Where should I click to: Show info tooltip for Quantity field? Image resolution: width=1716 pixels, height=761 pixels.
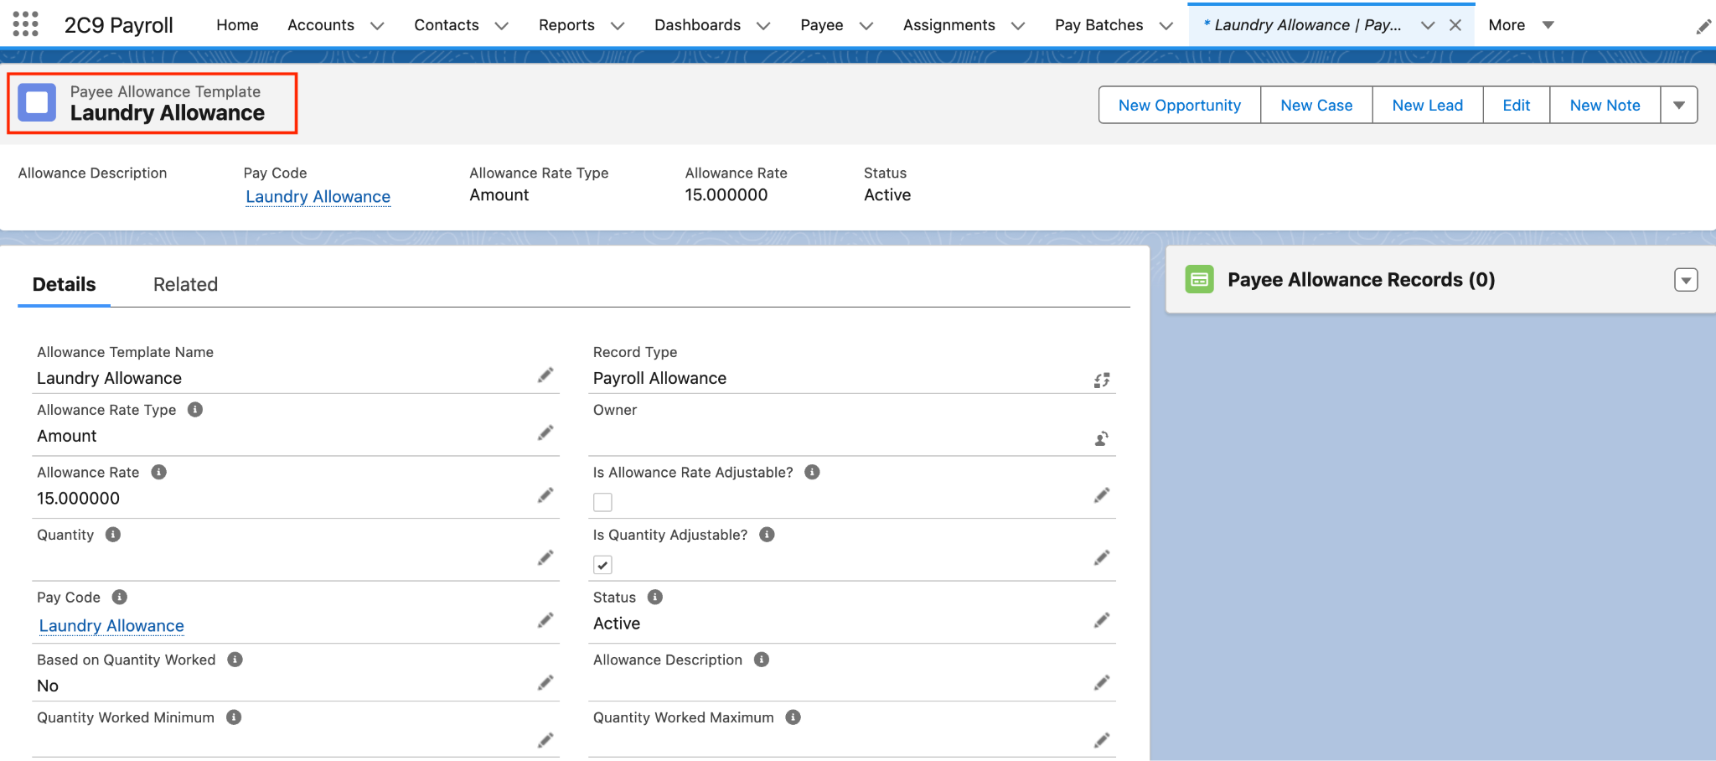click(x=113, y=535)
